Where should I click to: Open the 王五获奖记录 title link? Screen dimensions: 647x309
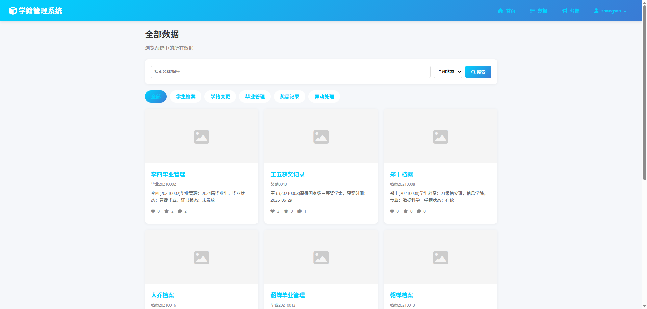pyautogui.click(x=288, y=174)
